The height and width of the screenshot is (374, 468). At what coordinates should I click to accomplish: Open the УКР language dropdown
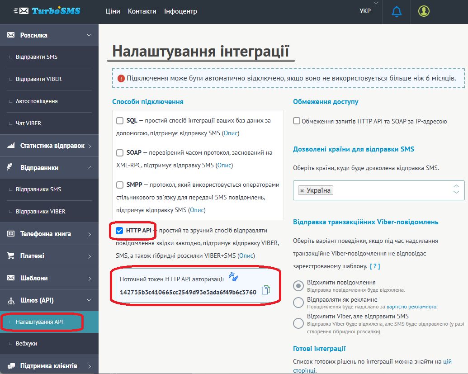pyautogui.click(x=364, y=11)
